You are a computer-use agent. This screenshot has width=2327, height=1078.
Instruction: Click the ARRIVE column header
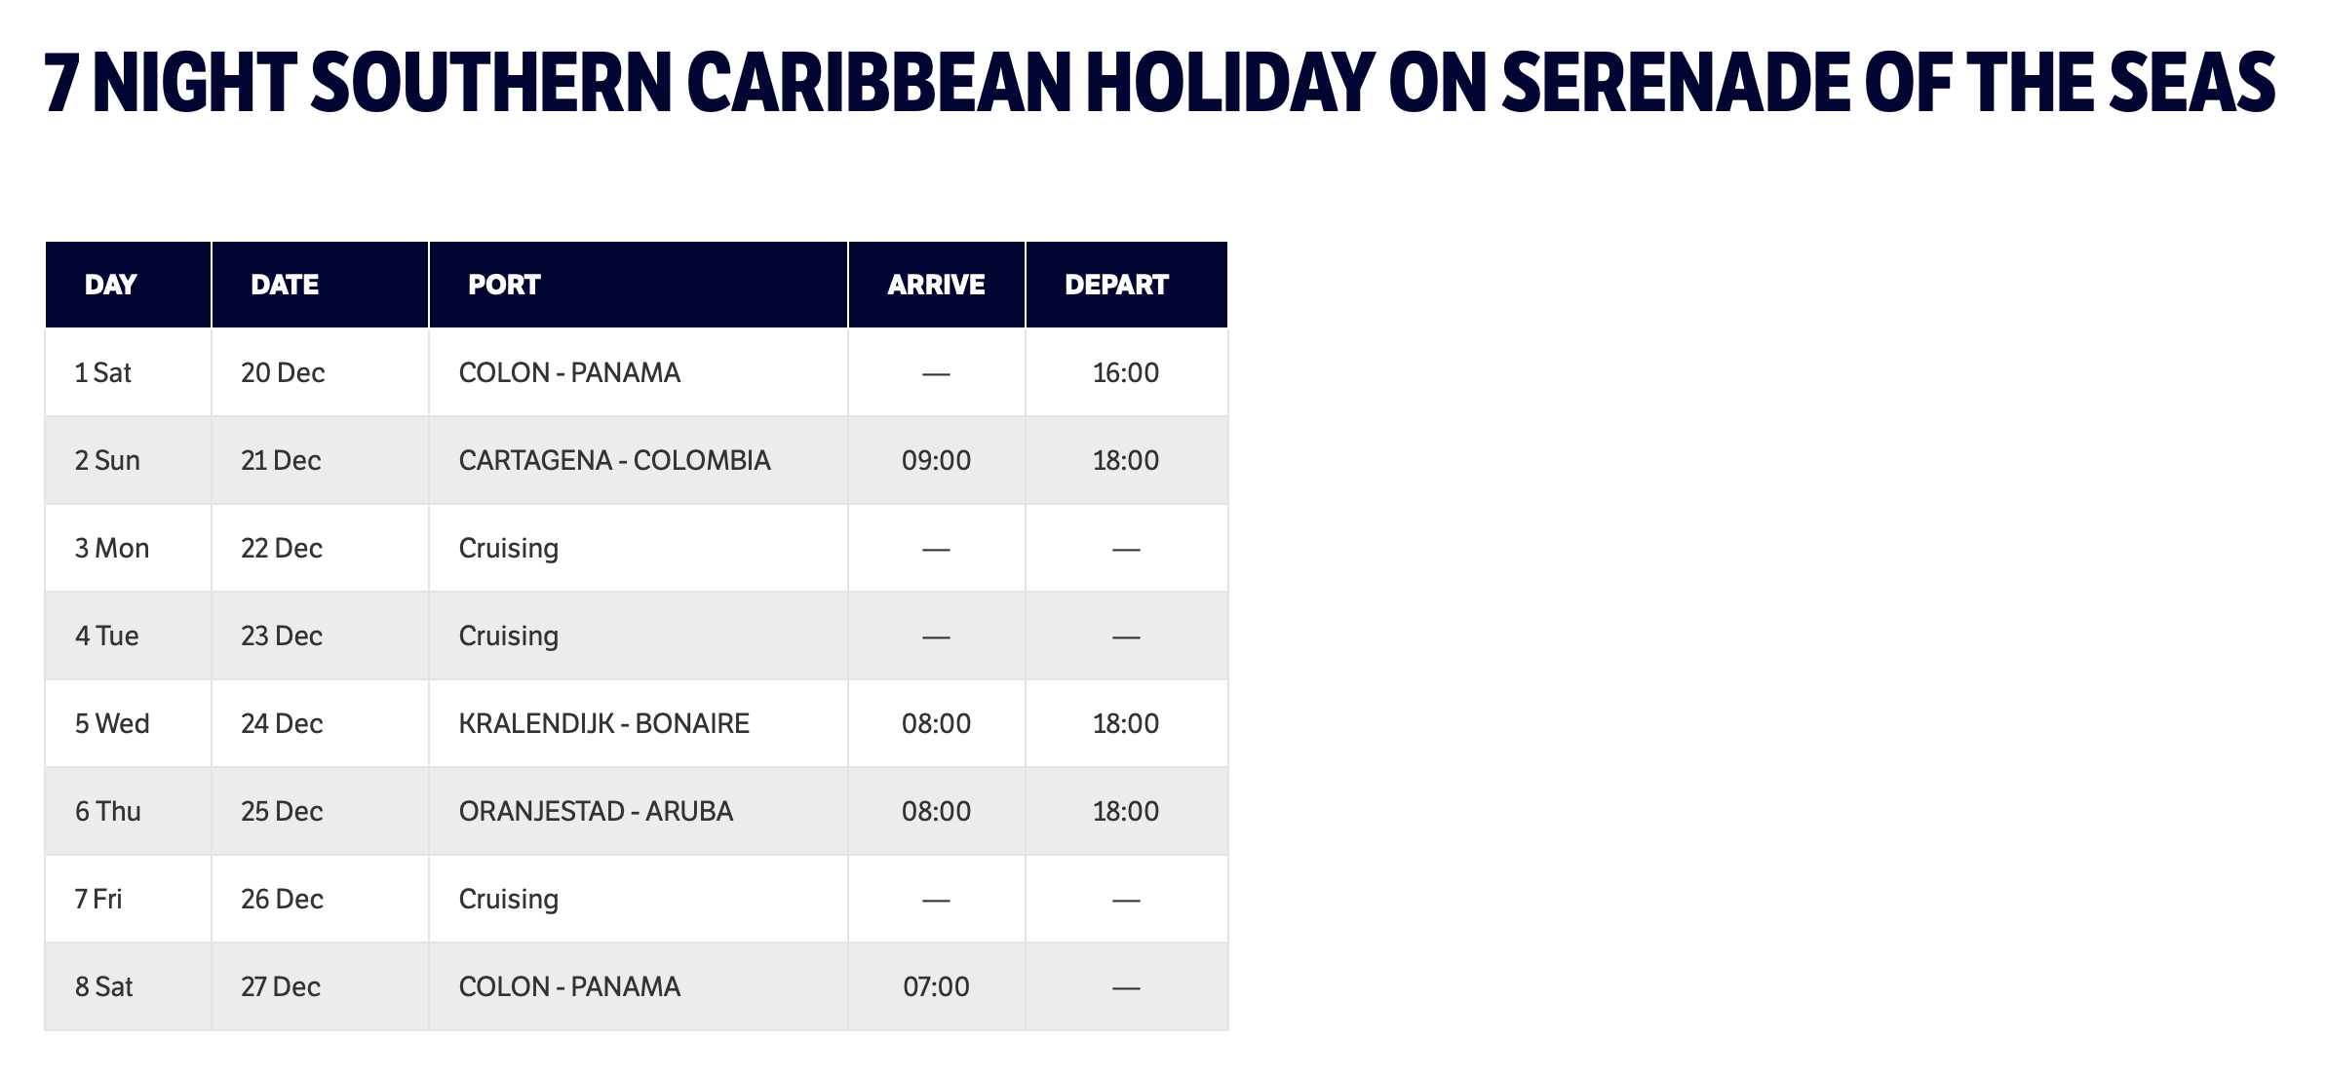pyautogui.click(x=936, y=285)
